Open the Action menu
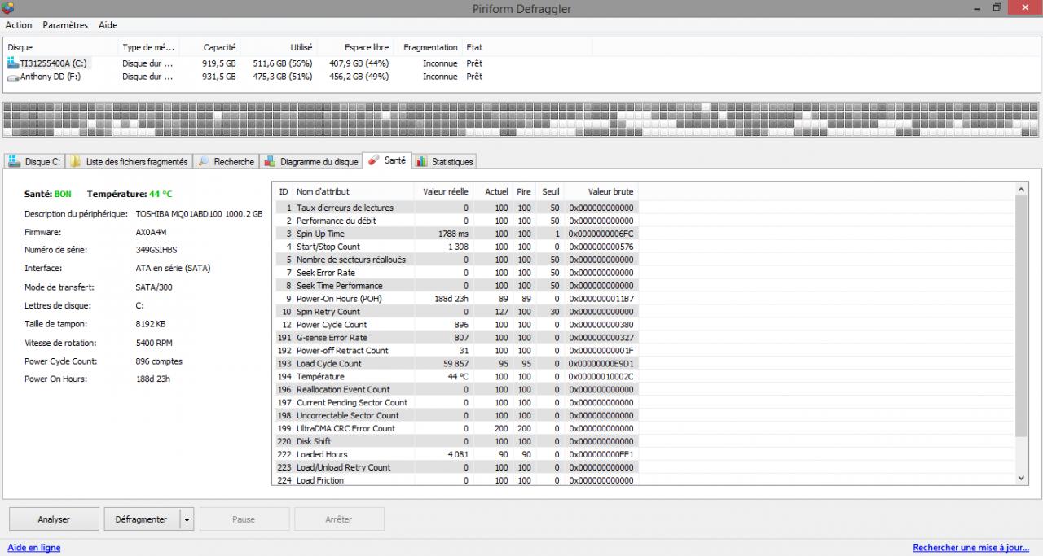 coord(19,25)
